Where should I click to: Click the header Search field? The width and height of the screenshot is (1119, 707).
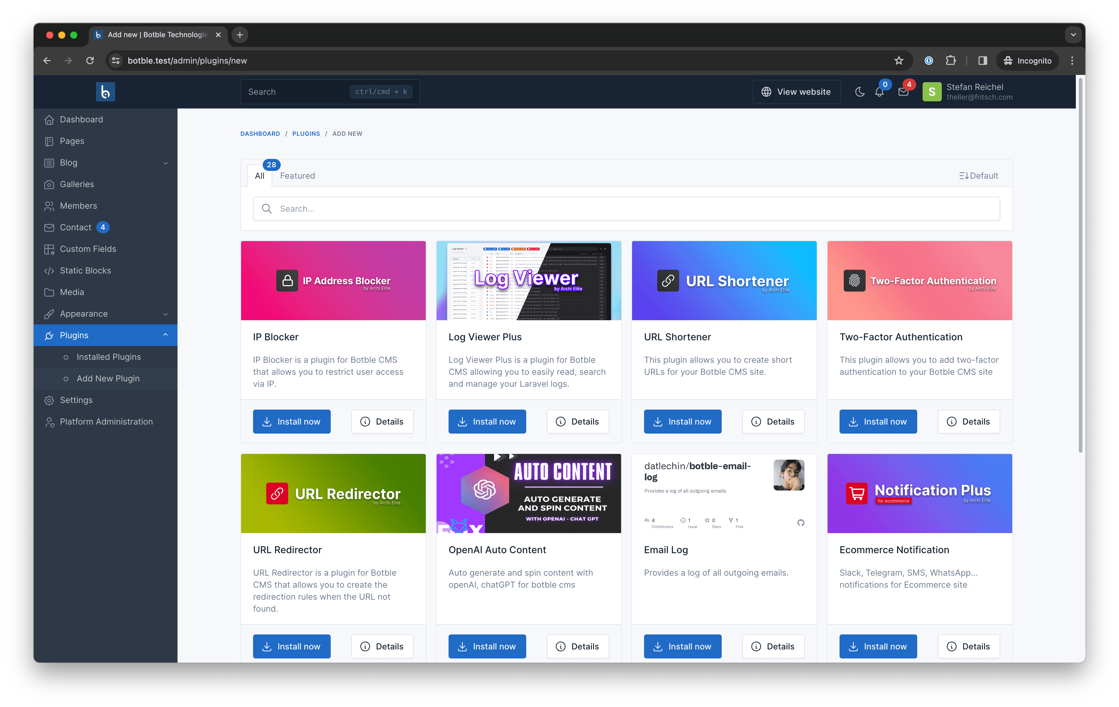pyautogui.click(x=330, y=91)
